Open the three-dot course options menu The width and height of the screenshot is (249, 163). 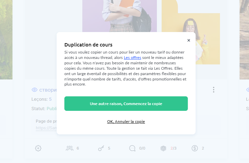tap(214, 90)
